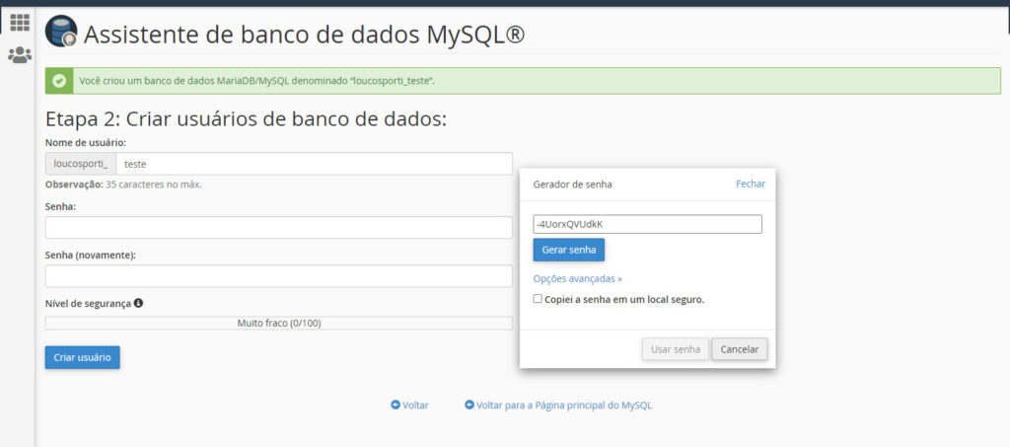Cancel the password generator dialog
Image resolution: width=1010 pixels, height=447 pixels.
click(x=739, y=349)
